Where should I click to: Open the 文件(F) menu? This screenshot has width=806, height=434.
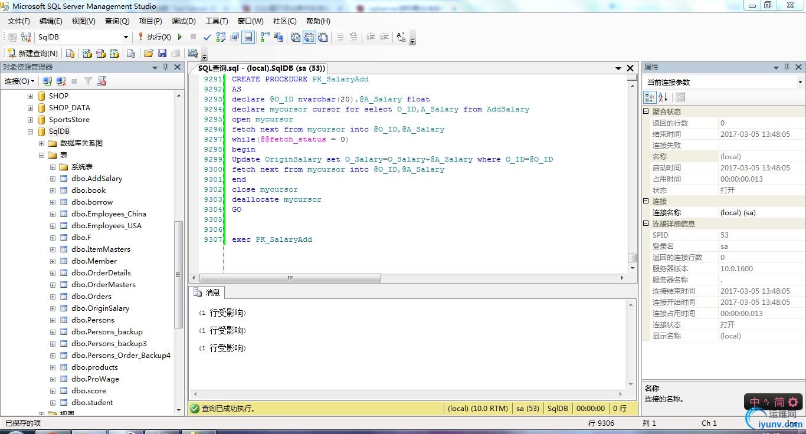click(19, 21)
